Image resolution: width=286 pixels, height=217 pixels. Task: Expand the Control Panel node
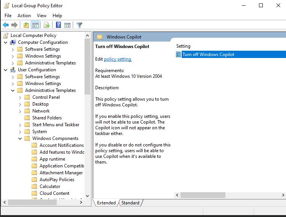pos(20,98)
